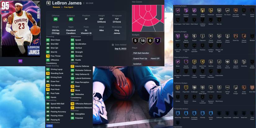
Task: Click the Clutch Shooter badge icon
Action: click(211, 36)
